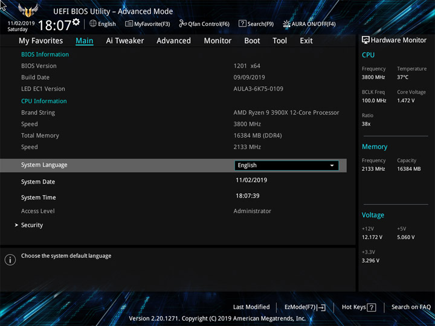
Task: Click the Hardware Monitor screen icon
Action: point(366,40)
